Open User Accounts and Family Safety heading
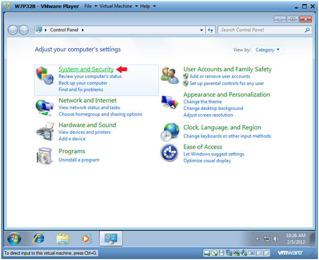The width and height of the screenshot is (319, 260). [x=228, y=69]
